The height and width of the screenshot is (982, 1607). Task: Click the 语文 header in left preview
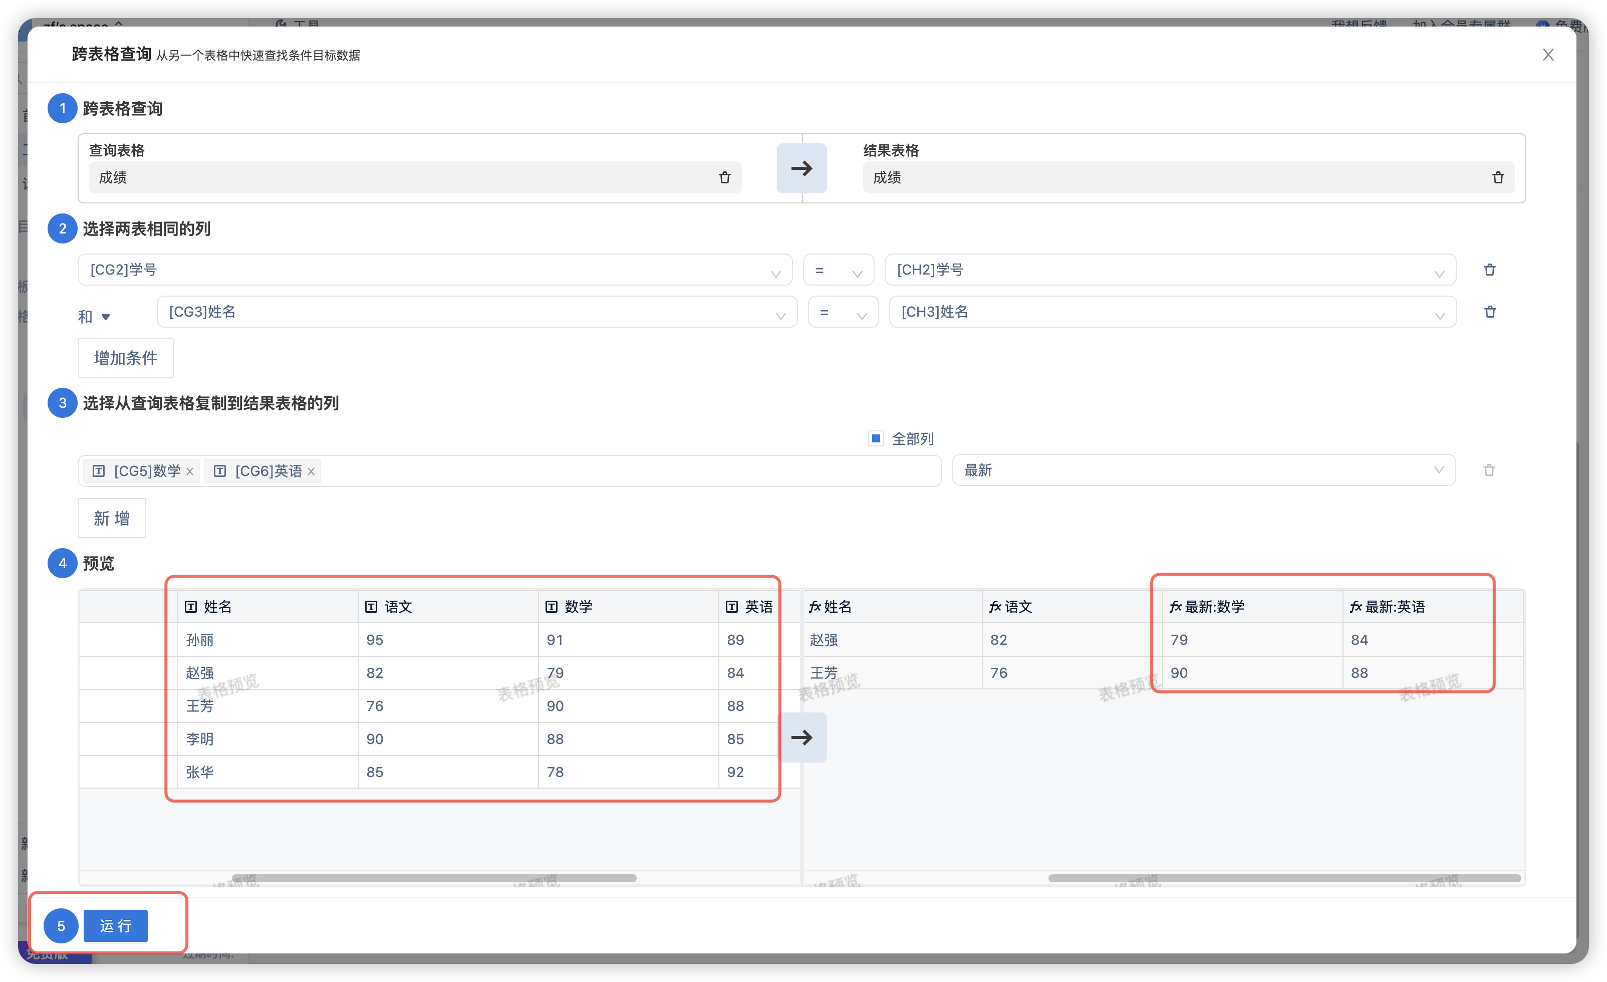tap(448, 607)
